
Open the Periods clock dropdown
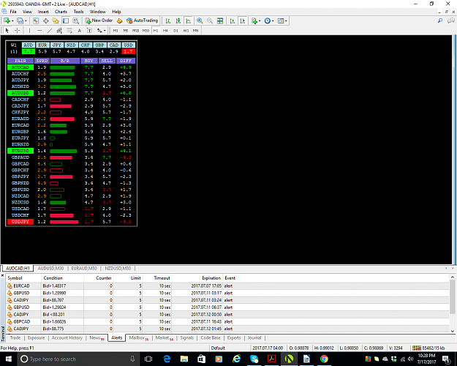[269, 20]
